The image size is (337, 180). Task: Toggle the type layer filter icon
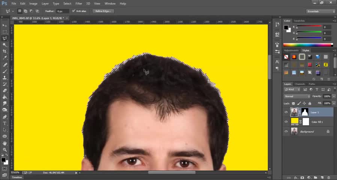click(x=317, y=89)
